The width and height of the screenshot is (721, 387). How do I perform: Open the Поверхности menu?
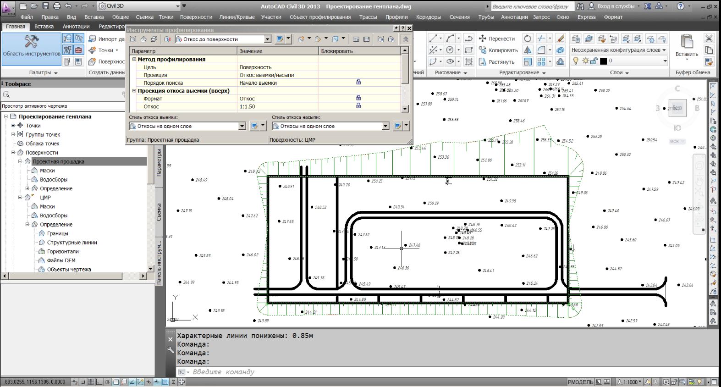196,17
